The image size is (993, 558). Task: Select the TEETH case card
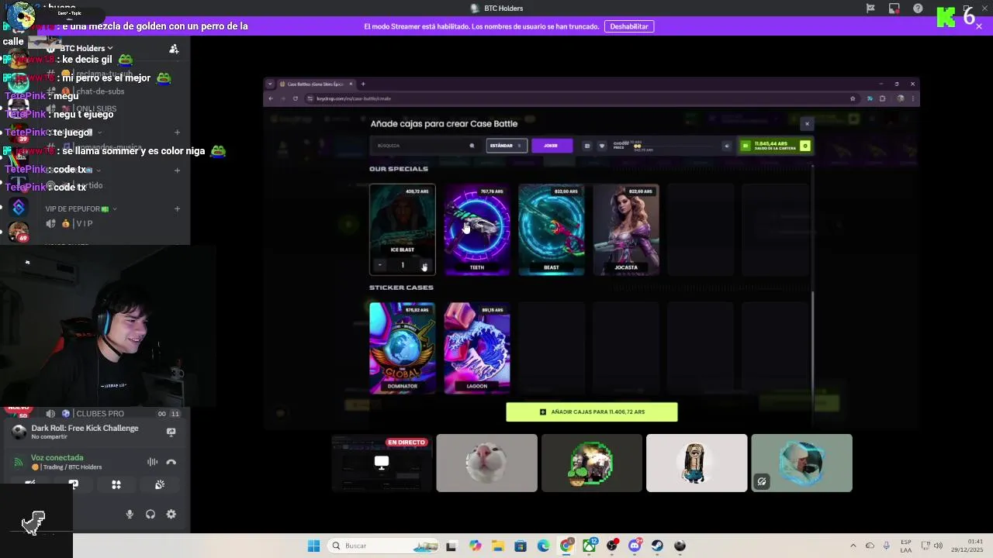pyautogui.click(x=477, y=229)
